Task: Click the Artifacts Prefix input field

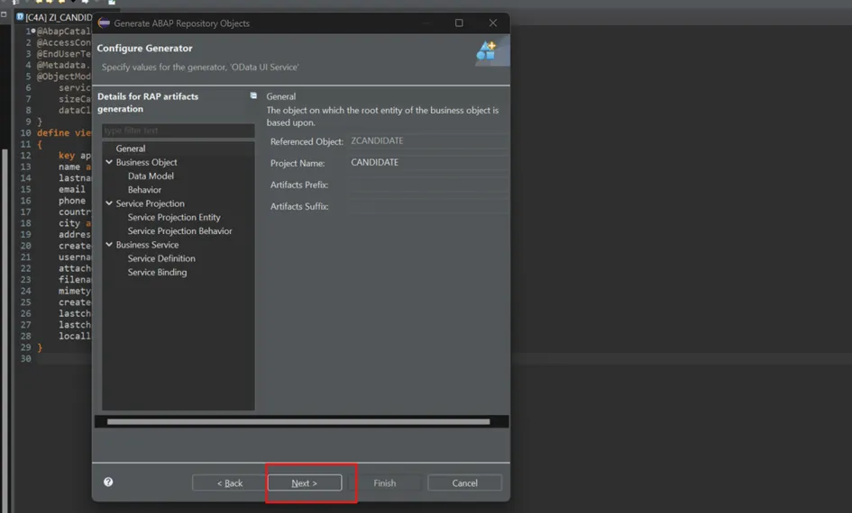Action: pos(427,185)
